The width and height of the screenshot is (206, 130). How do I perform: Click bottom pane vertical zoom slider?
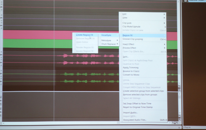(180, 118)
